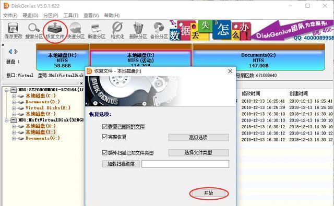Screen dimensions: 334x206
Task: Close the 恢复文件 dialog
Action: (230, 71)
